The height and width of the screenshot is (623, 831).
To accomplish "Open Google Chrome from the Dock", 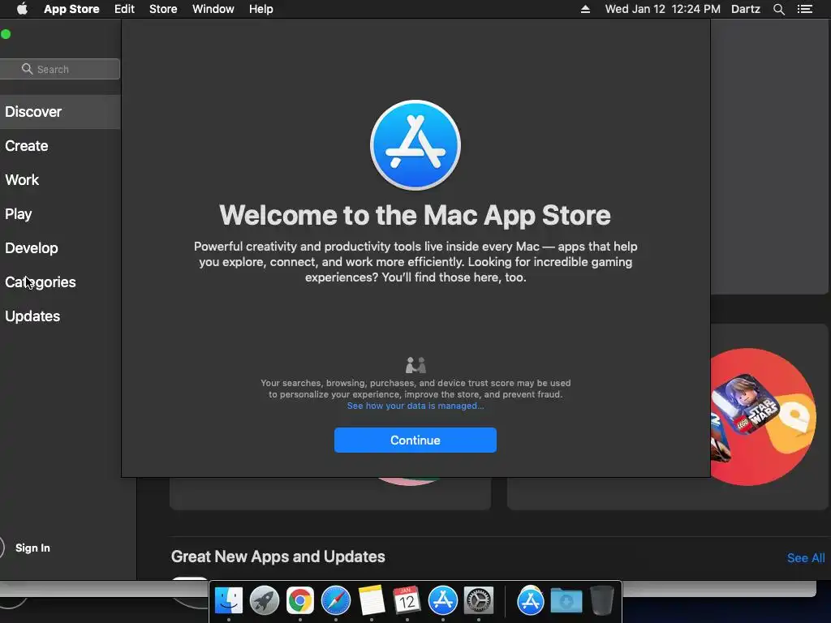I will tap(300, 601).
